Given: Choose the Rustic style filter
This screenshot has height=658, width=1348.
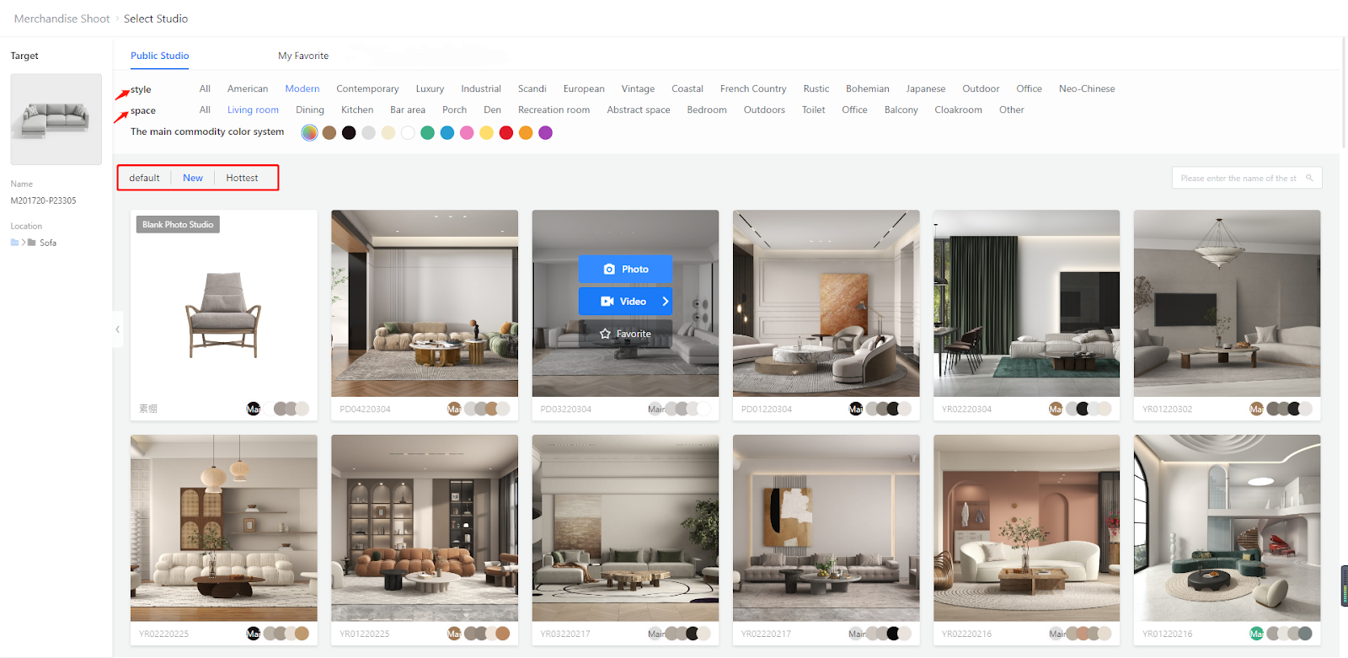Looking at the screenshot, I should [x=816, y=88].
